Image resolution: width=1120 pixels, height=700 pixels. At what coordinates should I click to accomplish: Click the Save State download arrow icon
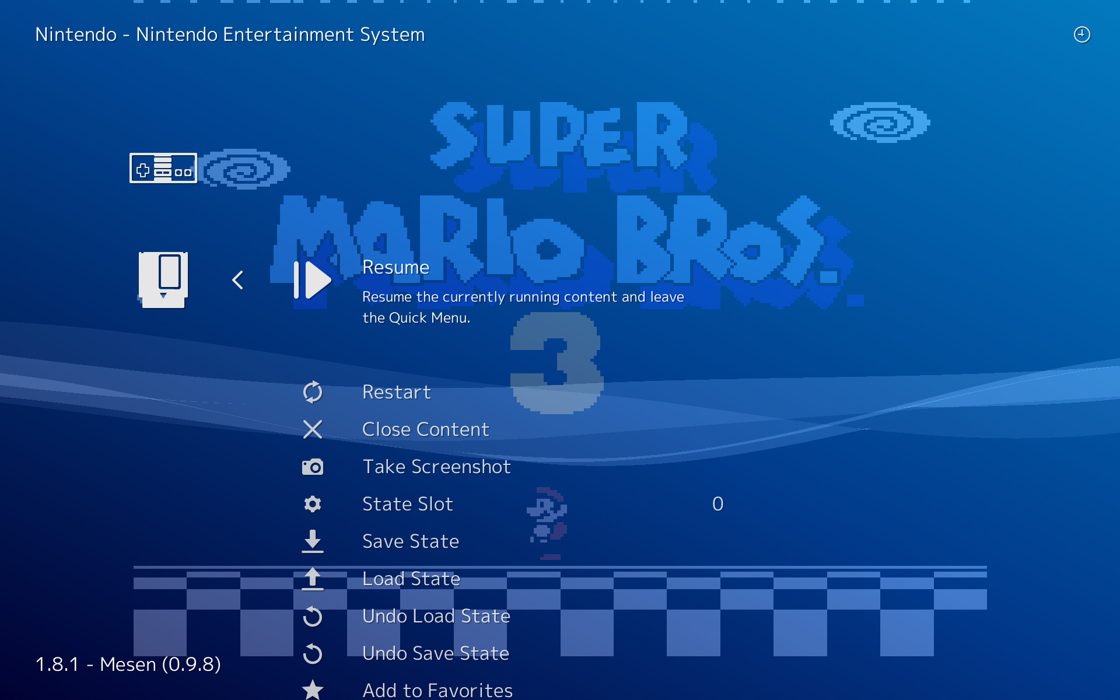pos(313,541)
